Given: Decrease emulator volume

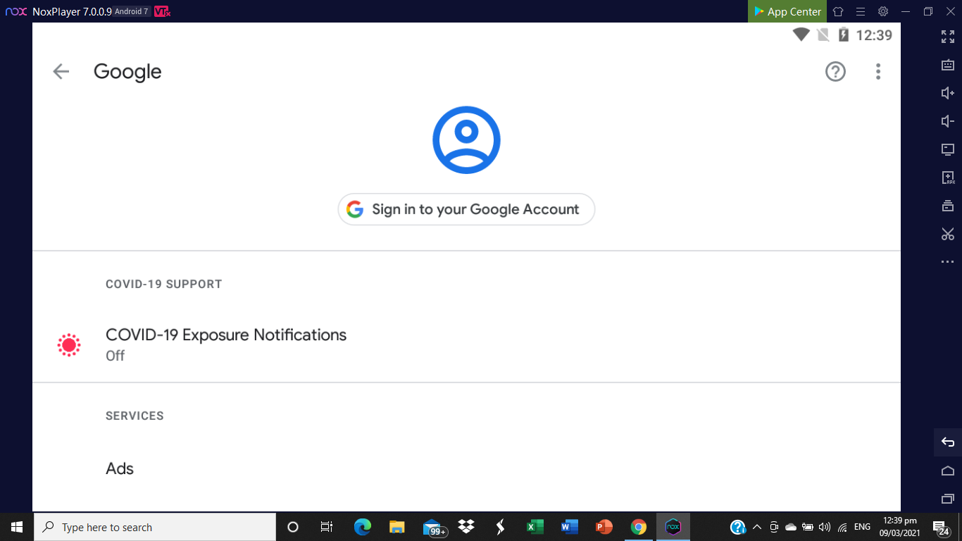Looking at the screenshot, I should coord(948,121).
